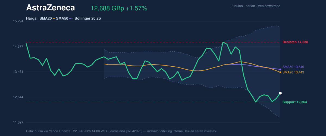Click the 3 bulan · harian range text
326x136 pixels.
pyautogui.click(x=244, y=6)
